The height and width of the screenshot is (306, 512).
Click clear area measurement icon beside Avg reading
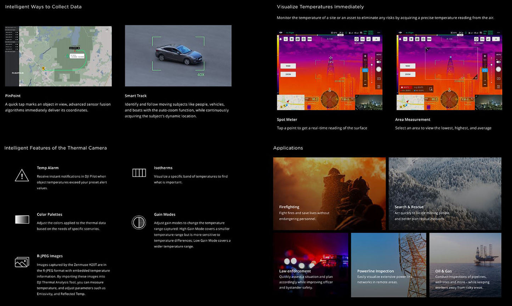(x=431, y=89)
